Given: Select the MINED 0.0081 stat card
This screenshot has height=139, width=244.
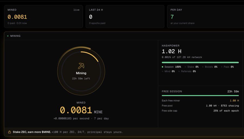Looking at the screenshot, I should pos(43,17).
